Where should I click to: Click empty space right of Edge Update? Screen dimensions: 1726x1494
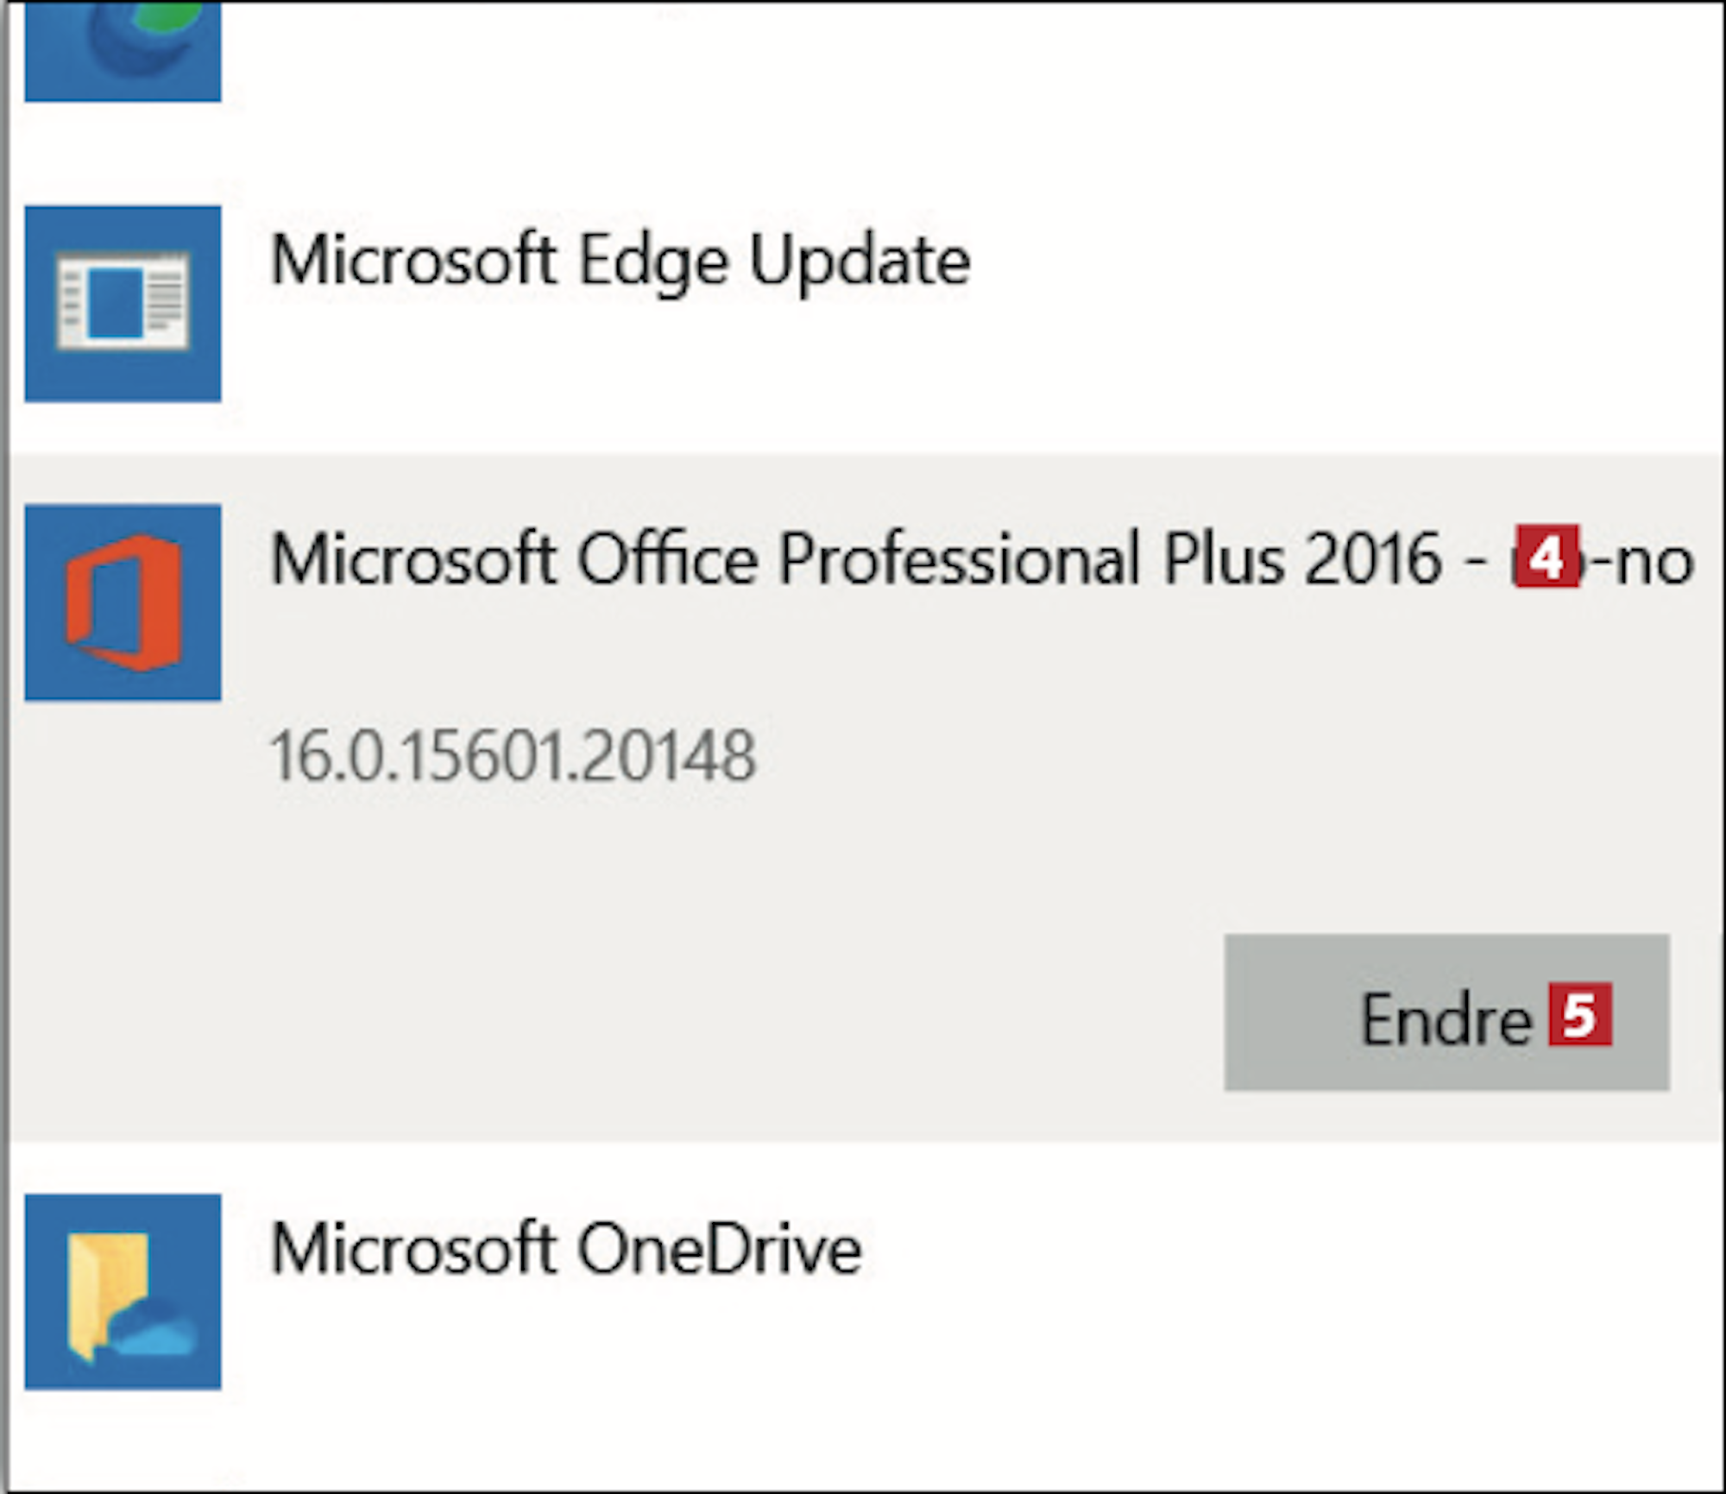pyautogui.click(x=1338, y=260)
